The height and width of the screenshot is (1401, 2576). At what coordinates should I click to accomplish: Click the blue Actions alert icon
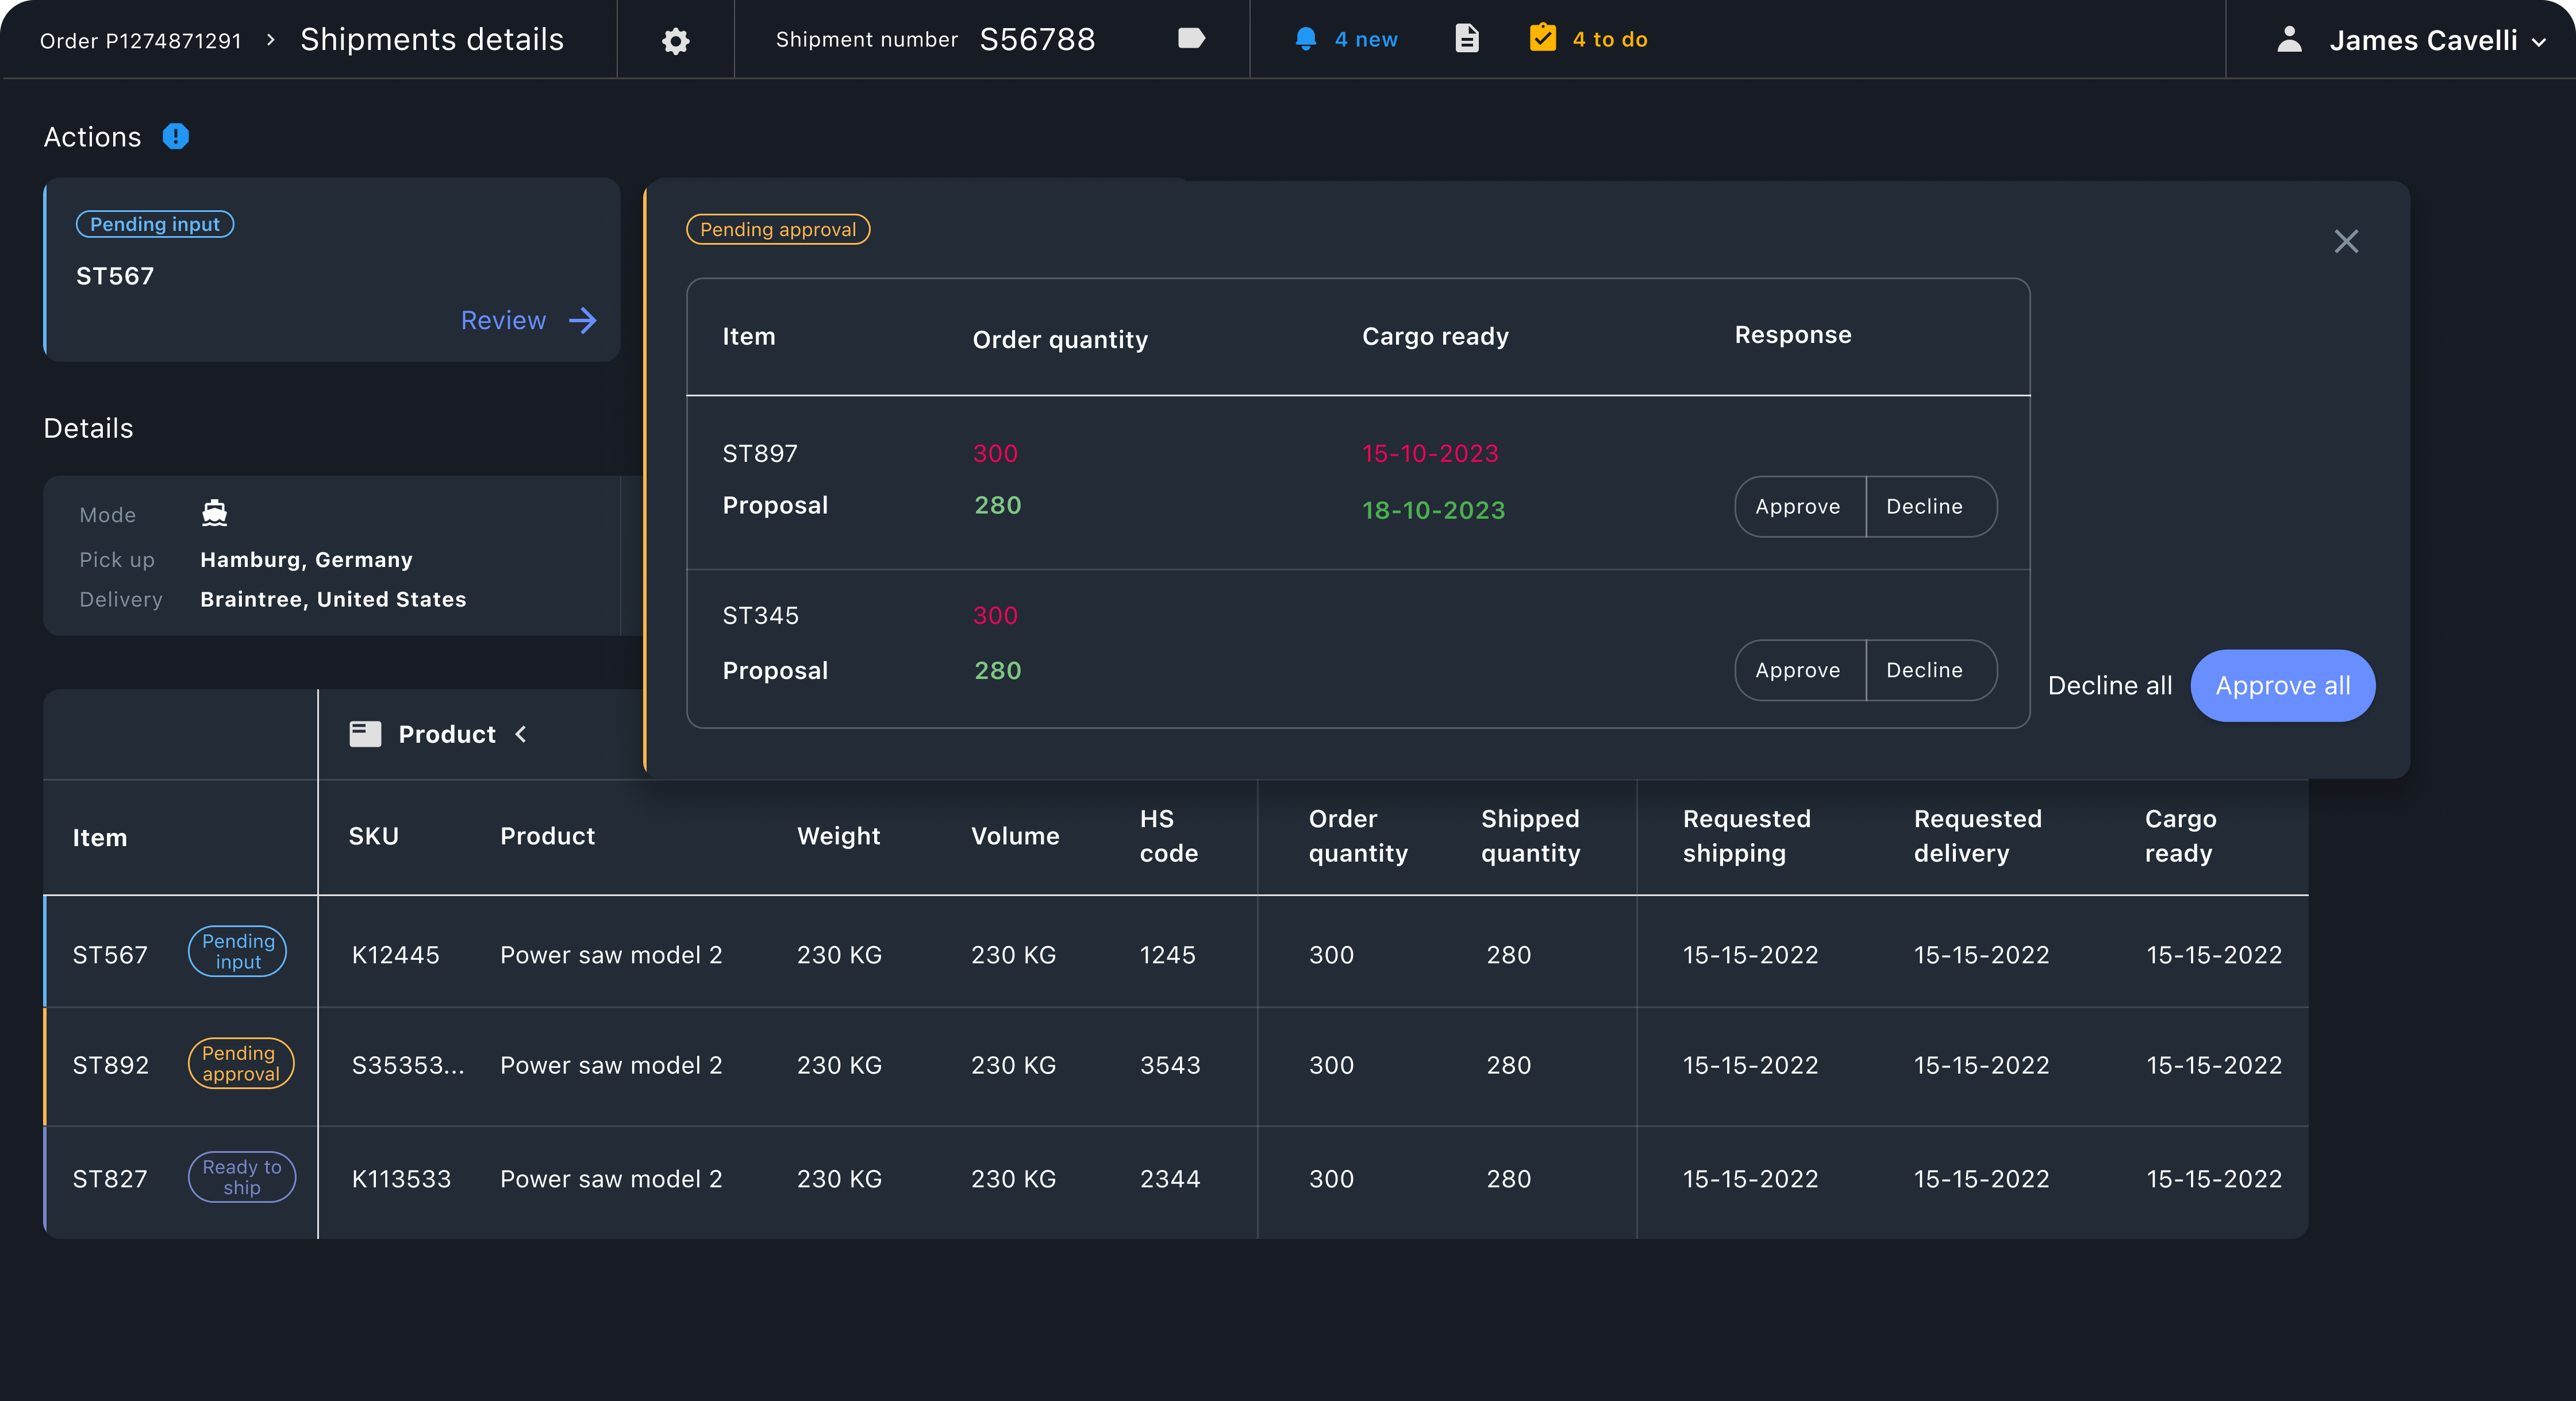(x=176, y=136)
